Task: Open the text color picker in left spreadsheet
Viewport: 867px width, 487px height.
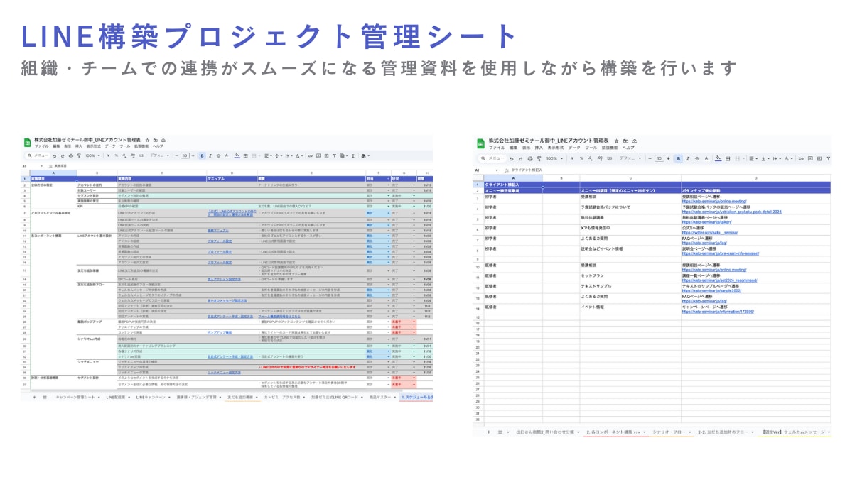Action: coord(227,155)
